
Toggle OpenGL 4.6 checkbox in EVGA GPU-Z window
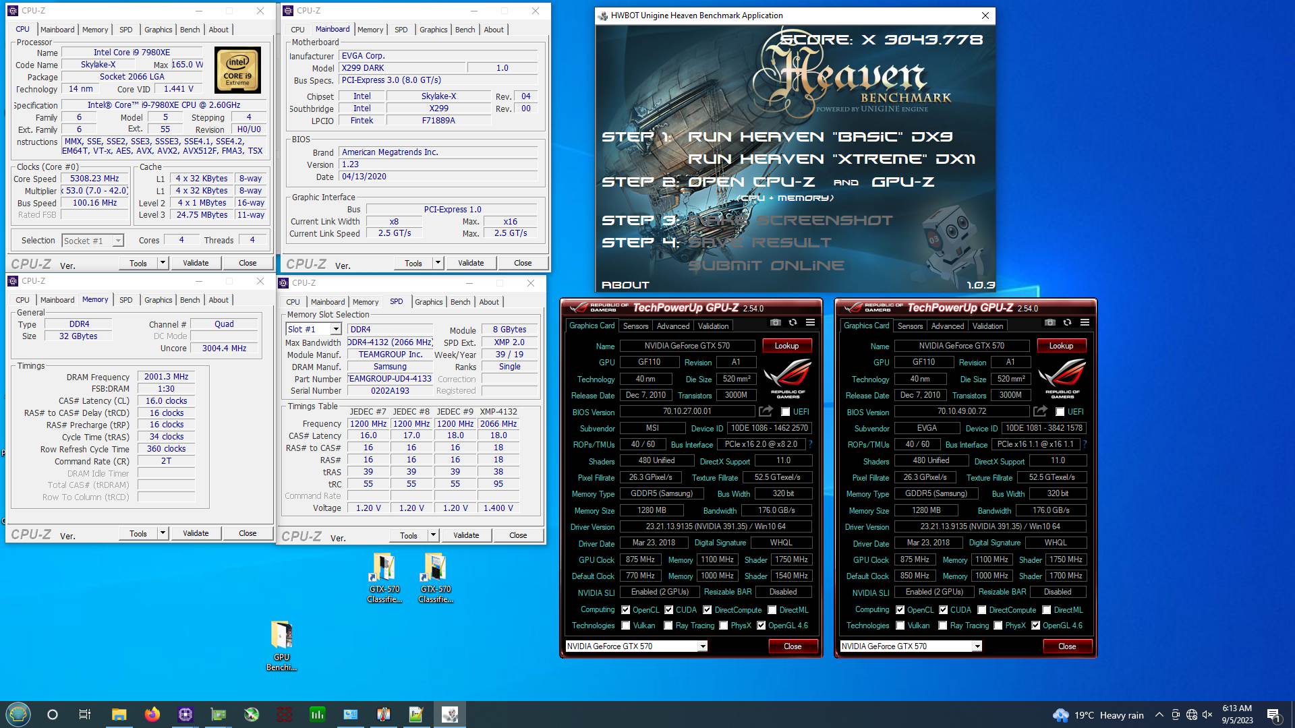[1035, 626]
